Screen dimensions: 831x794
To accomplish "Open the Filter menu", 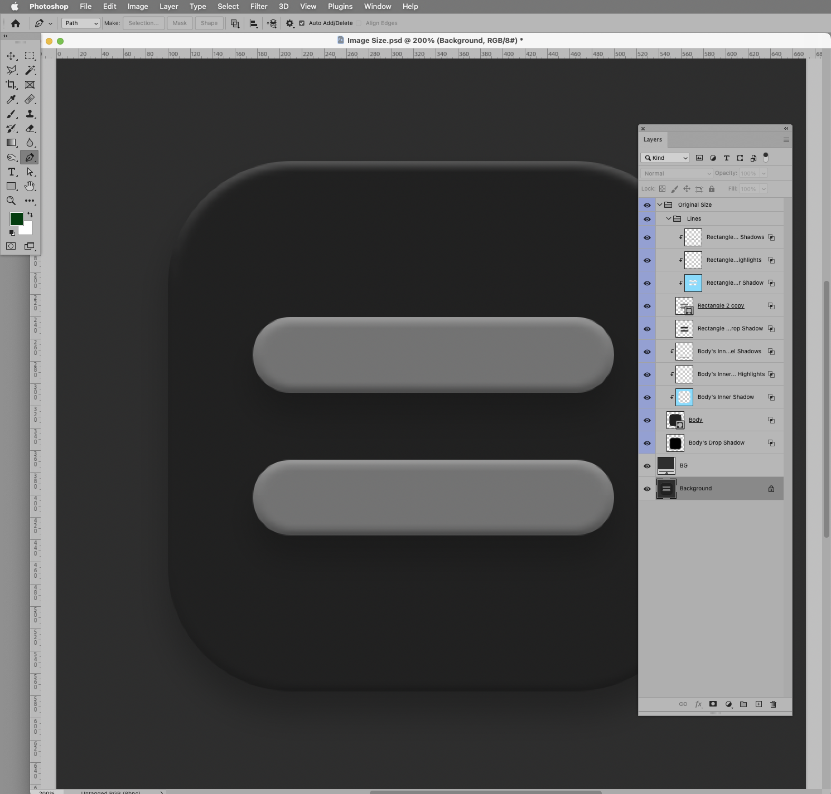I will 258,6.
